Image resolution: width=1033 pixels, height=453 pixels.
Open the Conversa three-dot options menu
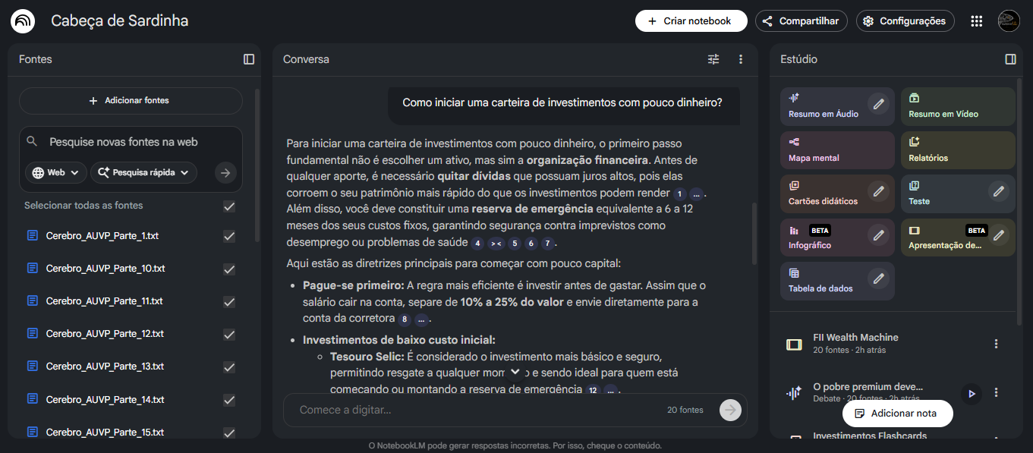click(x=741, y=59)
